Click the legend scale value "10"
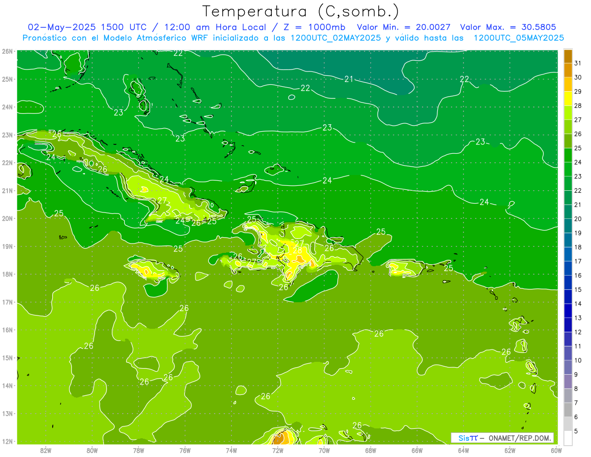The image size is (591, 457). pyautogui.click(x=578, y=360)
